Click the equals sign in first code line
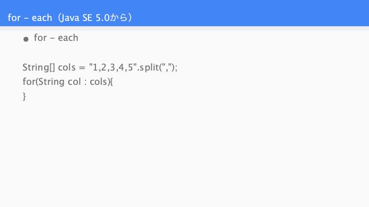This screenshot has height=207, width=369. [82, 68]
